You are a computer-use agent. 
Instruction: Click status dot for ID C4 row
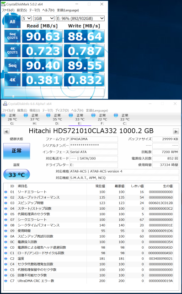click(5, 264)
